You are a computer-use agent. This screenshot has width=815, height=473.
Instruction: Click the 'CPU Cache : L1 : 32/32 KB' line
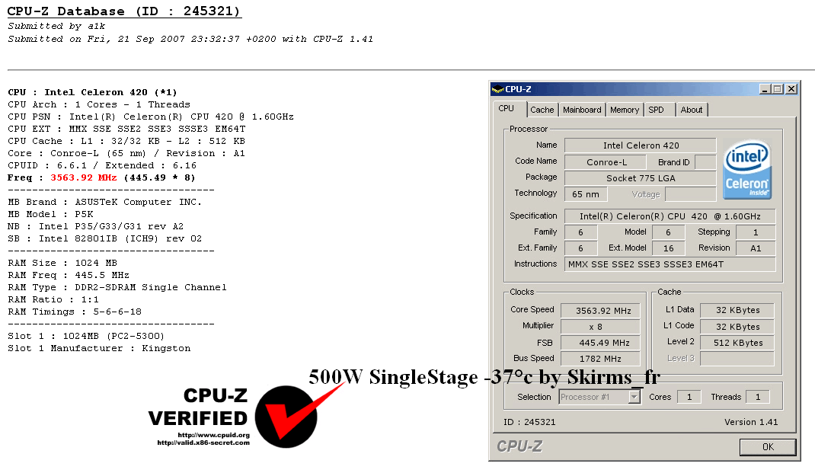click(126, 142)
